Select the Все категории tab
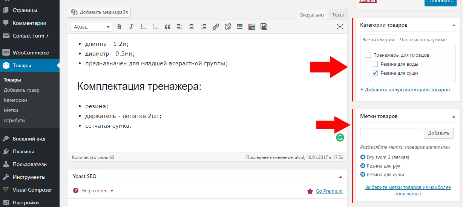Screen dimensions: 463x207 click(x=378, y=39)
